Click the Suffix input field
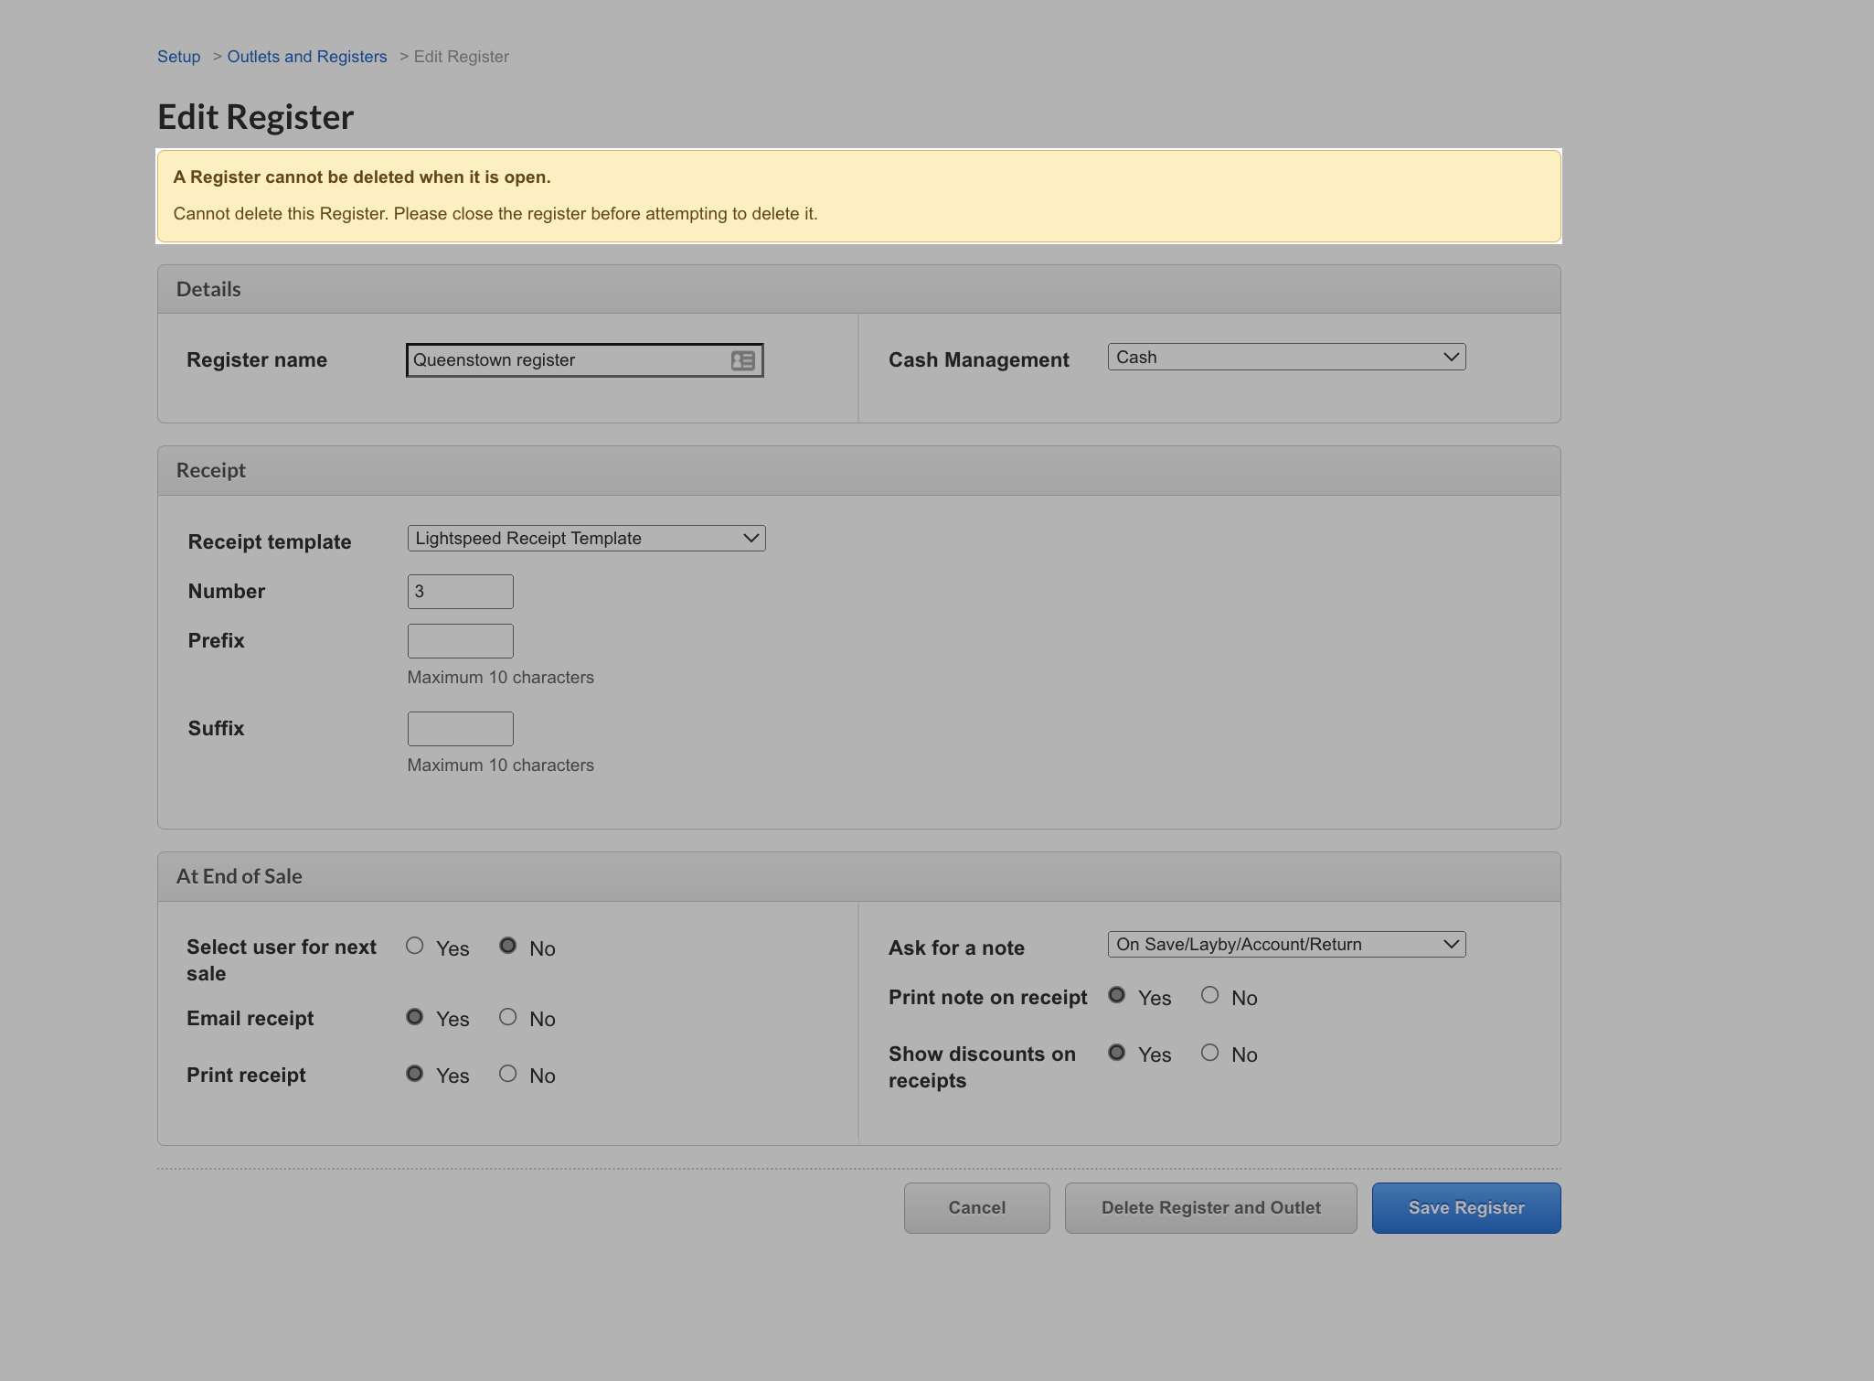 460,728
